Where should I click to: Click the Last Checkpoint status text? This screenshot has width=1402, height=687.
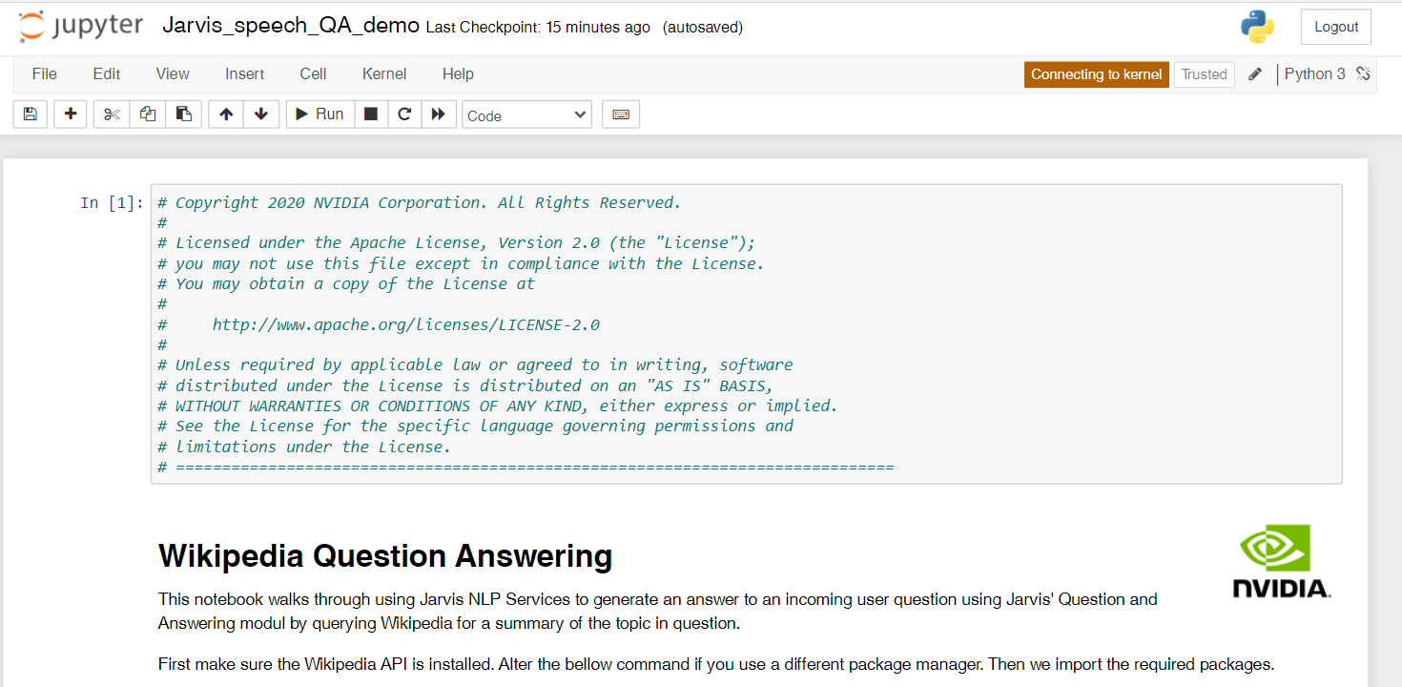pos(538,28)
